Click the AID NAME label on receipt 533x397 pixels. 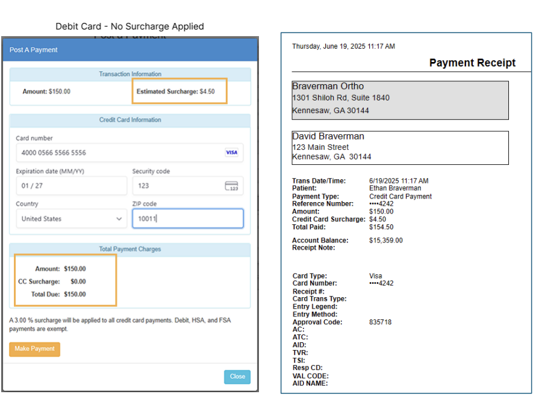click(310, 383)
